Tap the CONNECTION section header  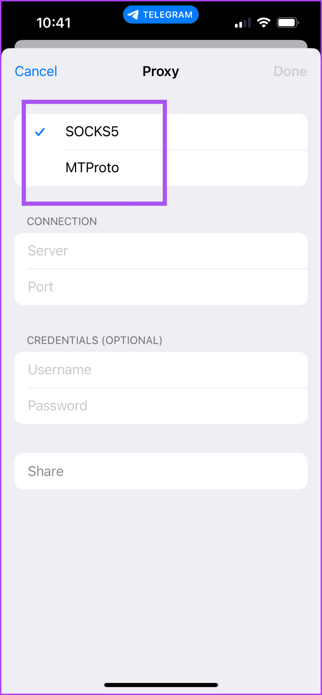tap(62, 221)
